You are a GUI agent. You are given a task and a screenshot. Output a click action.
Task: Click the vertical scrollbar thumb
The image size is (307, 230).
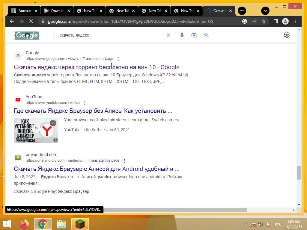click(299, 172)
